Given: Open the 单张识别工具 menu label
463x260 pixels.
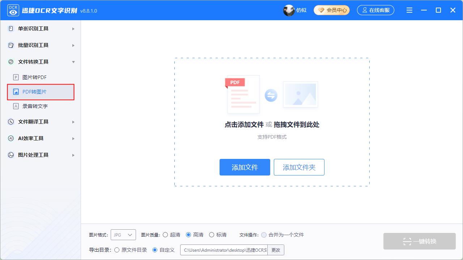Looking at the screenshot, I should (33, 29).
